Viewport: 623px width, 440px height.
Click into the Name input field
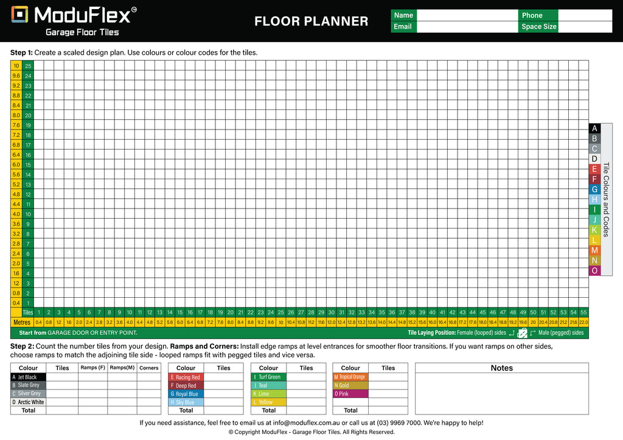click(466, 15)
